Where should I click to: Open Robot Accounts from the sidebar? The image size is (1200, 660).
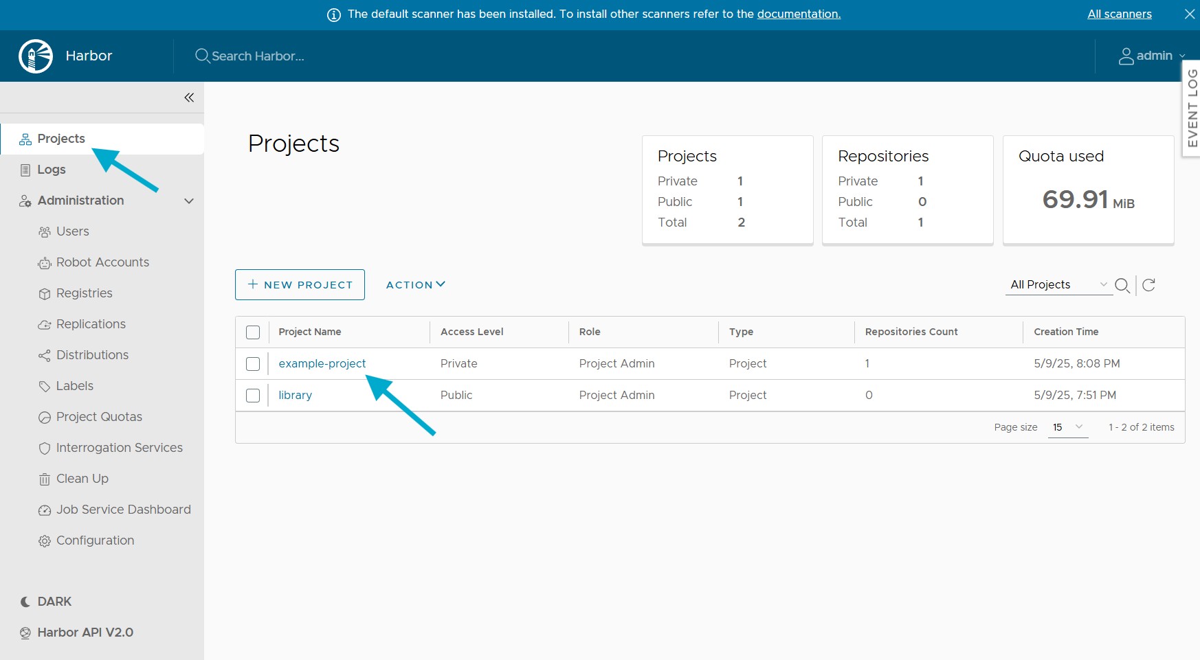(x=102, y=262)
